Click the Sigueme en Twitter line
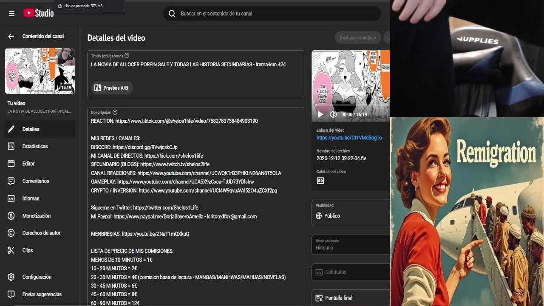 [144, 208]
